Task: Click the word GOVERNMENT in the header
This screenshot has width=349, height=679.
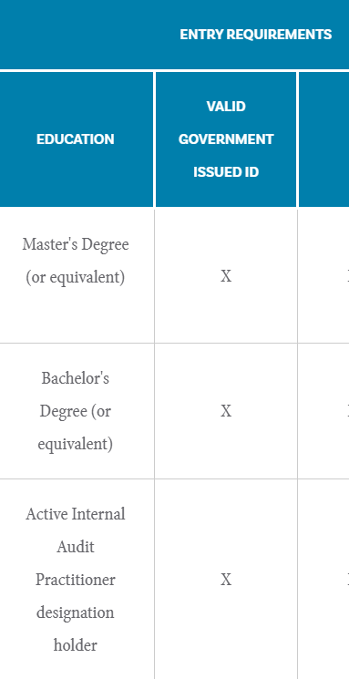Action: (x=226, y=139)
